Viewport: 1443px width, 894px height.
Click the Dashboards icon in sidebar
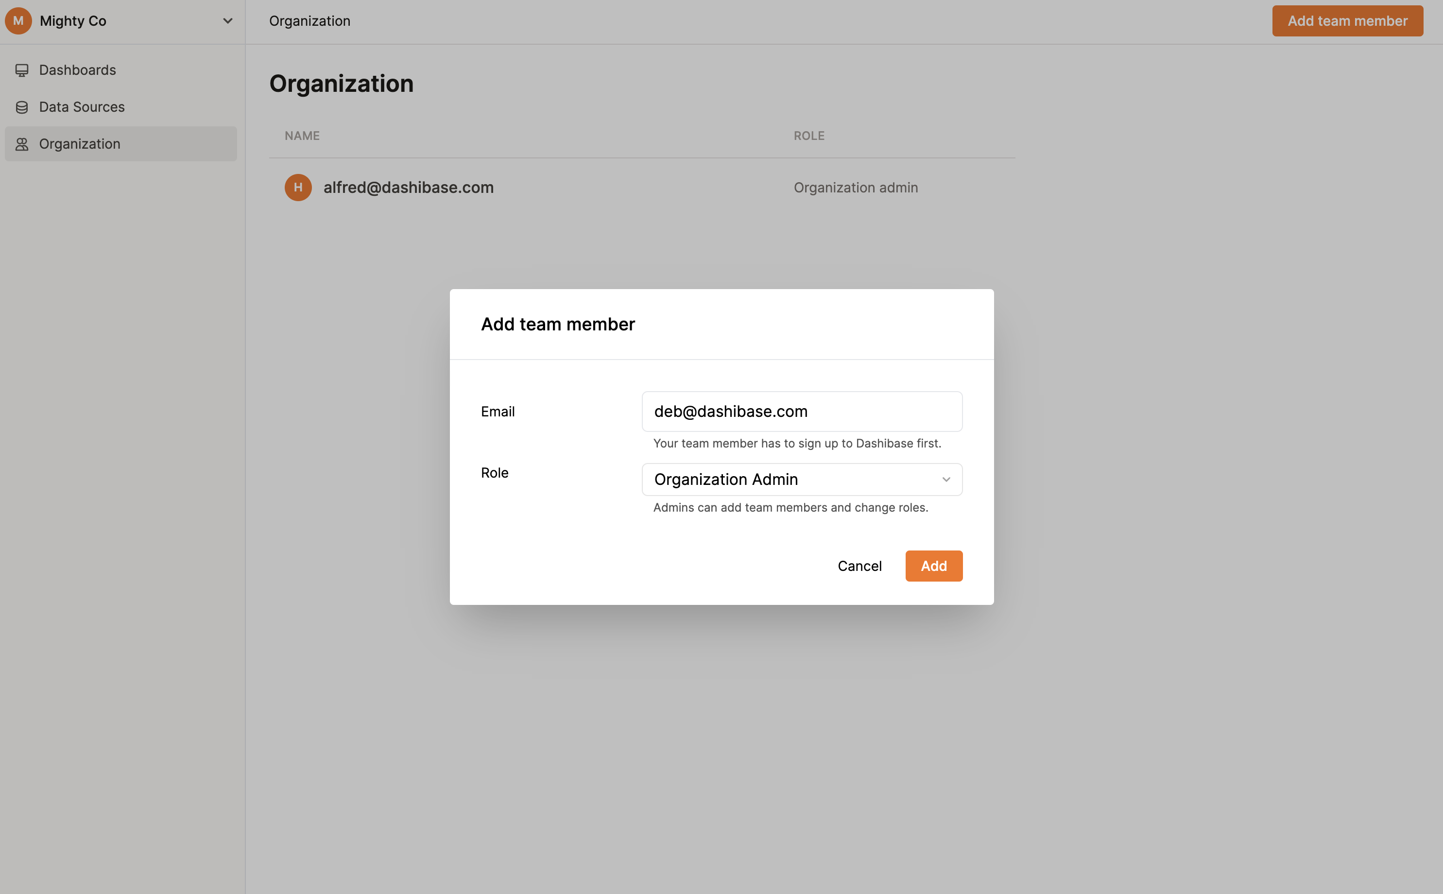point(22,69)
